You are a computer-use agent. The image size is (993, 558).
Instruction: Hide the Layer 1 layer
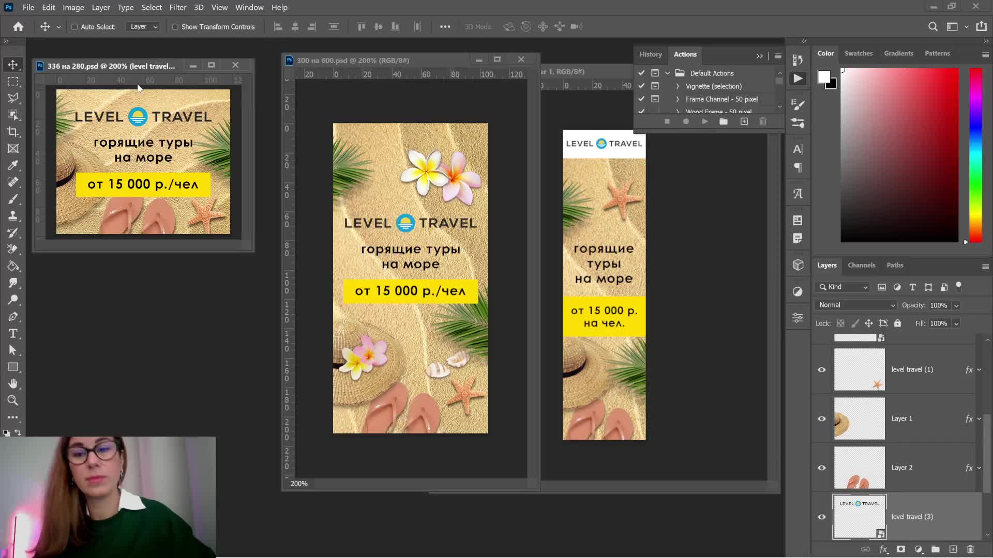[821, 419]
